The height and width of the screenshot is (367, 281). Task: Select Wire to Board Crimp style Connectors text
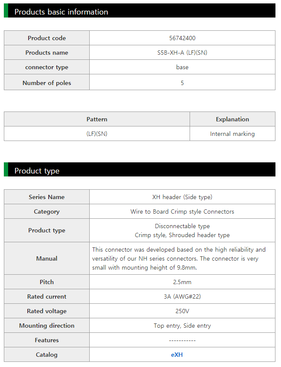tap(182, 211)
